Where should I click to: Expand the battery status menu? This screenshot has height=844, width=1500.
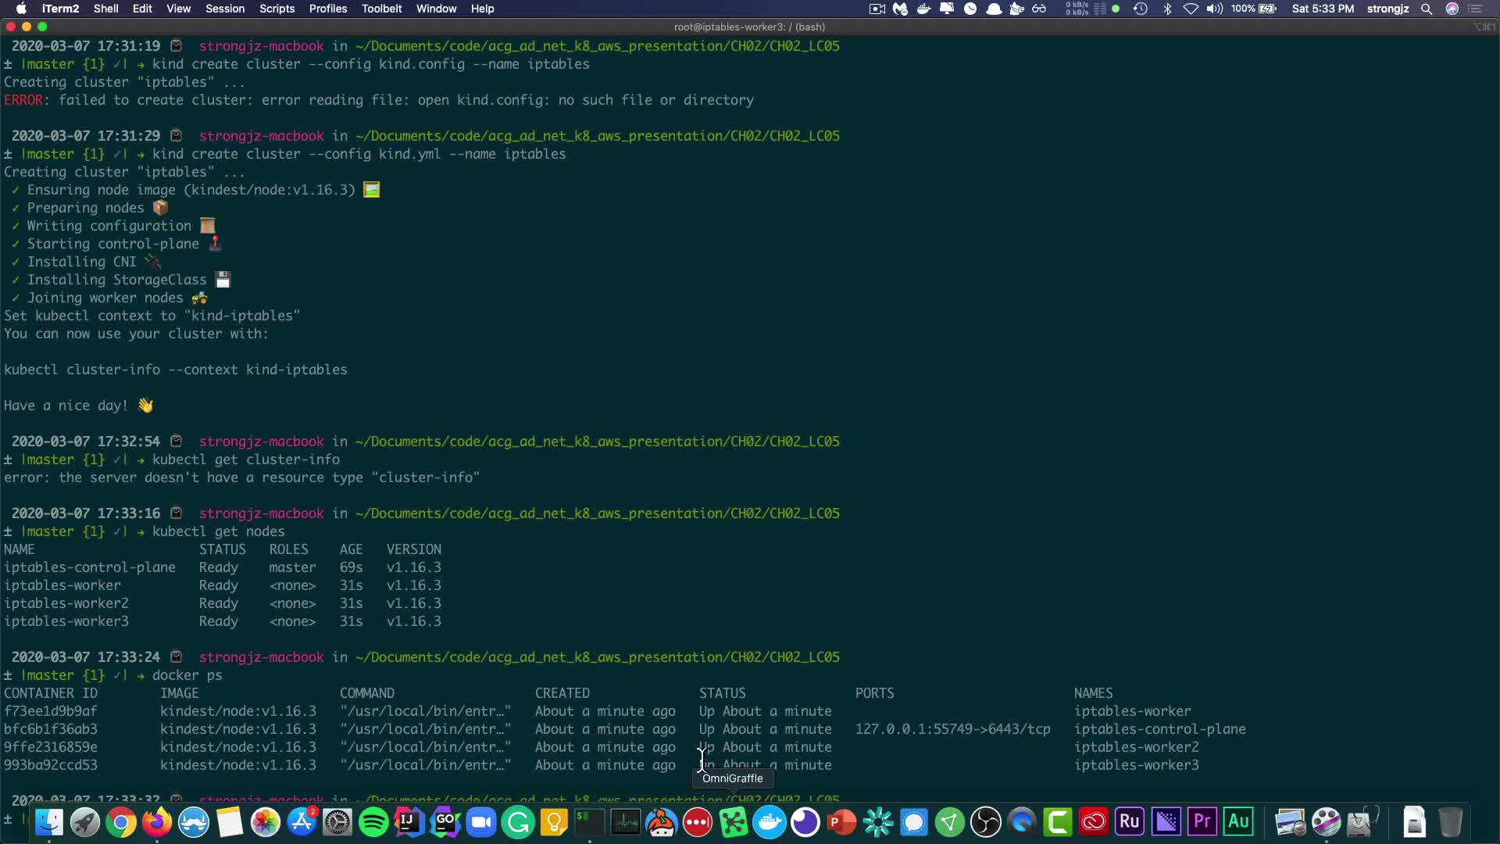pos(1266,9)
